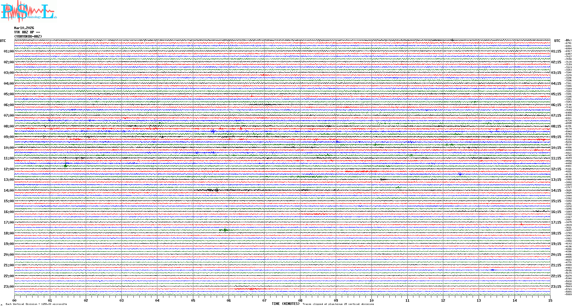Select the Mar10,2026 date label
The image size is (573, 308).
(x=24, y=28)
